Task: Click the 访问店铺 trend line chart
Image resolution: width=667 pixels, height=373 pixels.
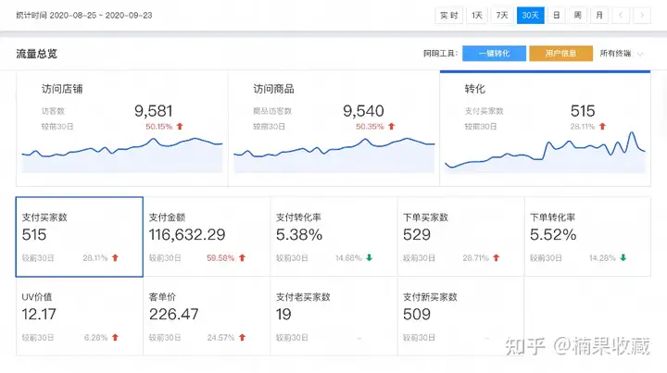Action: point(122,155)
